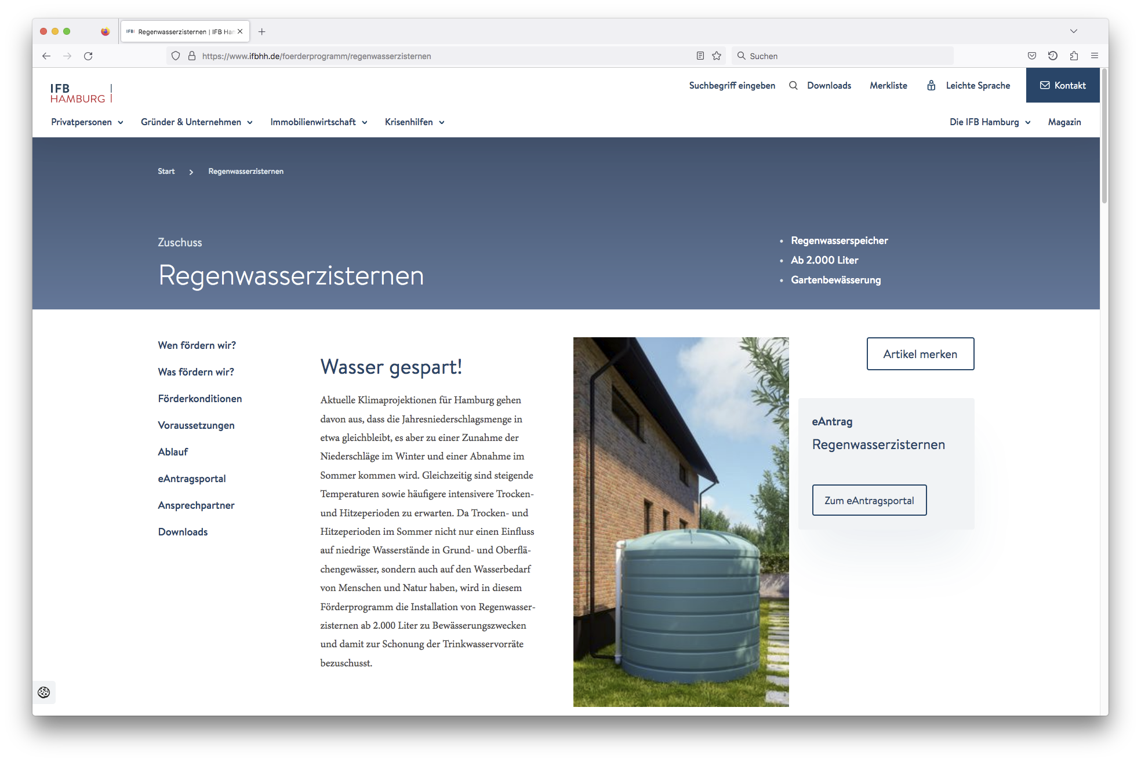The width and height of the screenshot is (1141, 762).
Task: Click the browser back arrow
Action: (x=46, y=56)
